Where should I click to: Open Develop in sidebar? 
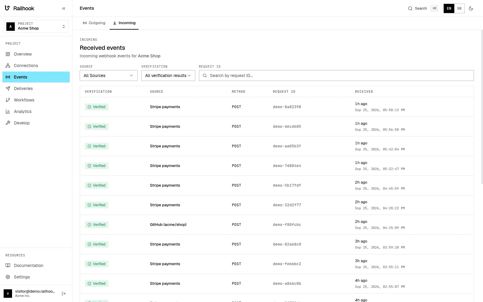36,123
